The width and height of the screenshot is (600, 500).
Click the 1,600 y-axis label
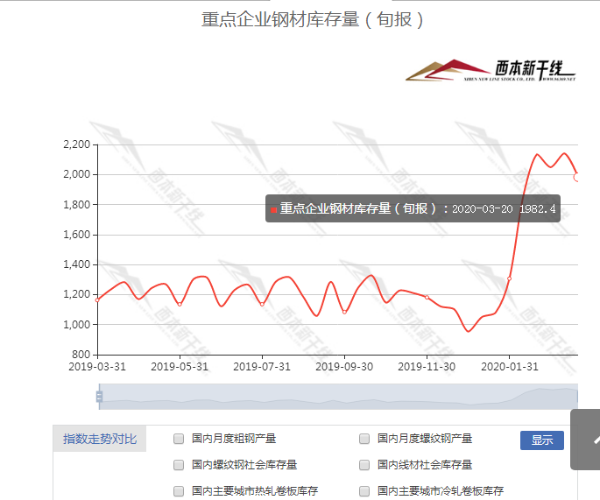click(x=76, y=234)
